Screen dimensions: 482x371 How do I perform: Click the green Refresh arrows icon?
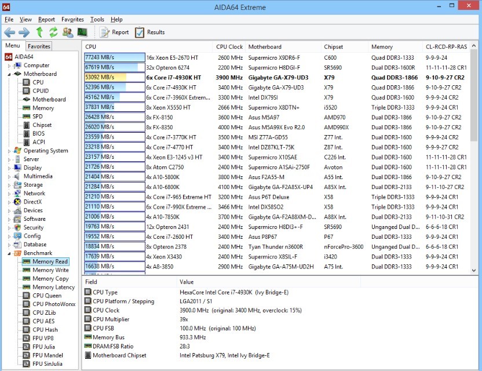click(53, 32)
